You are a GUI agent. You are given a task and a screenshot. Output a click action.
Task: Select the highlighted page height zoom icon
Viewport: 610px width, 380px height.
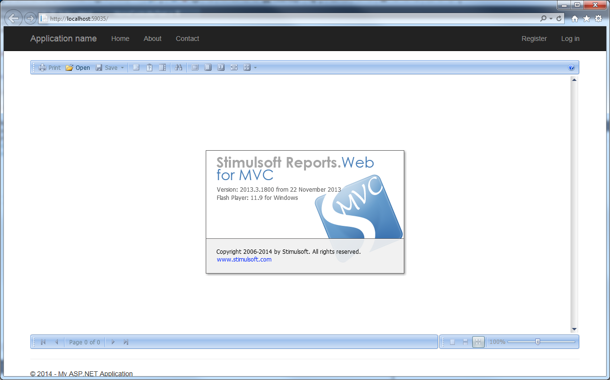coord(478,342)
